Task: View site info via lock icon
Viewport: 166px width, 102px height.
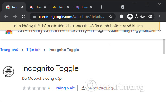Action: [x=34, y=17]
